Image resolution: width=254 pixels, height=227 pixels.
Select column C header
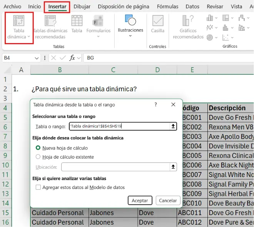click(x=113, y=70)
